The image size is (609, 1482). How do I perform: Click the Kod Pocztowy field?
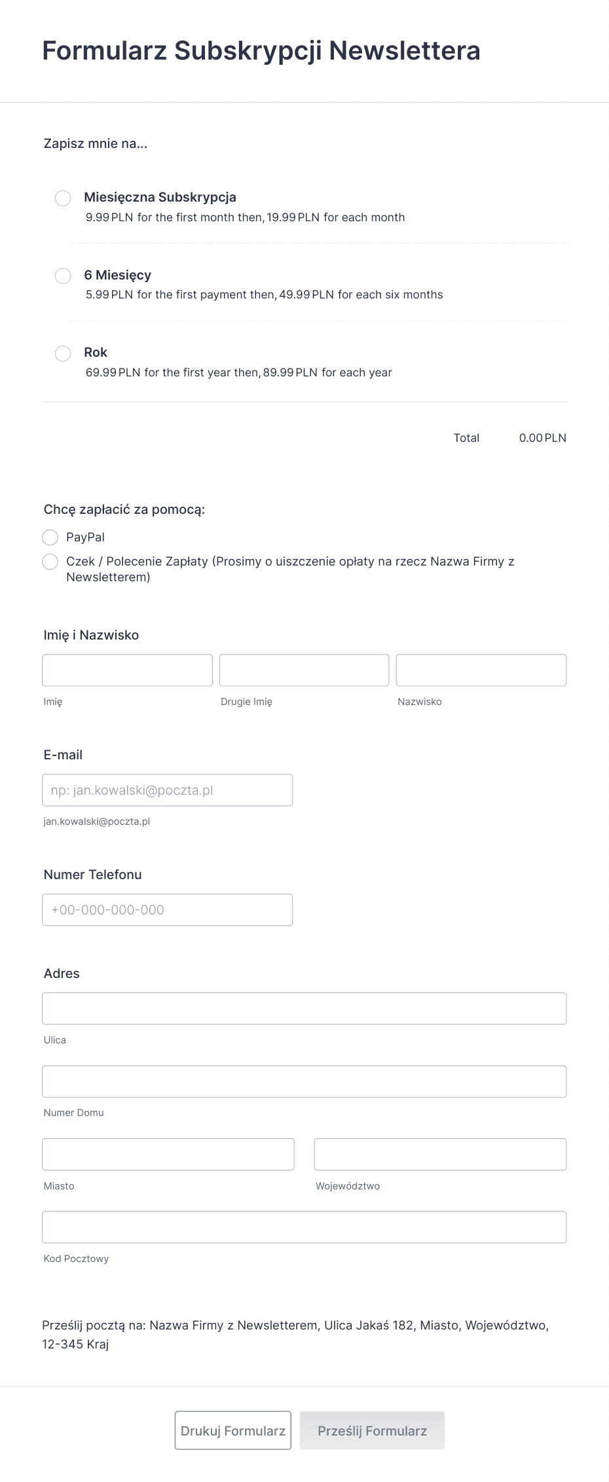(x=304, y=1227)
